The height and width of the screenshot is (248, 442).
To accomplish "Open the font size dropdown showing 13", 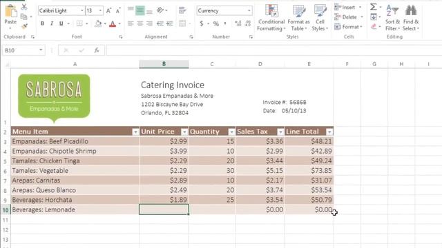I will click(x=100, y=11).
